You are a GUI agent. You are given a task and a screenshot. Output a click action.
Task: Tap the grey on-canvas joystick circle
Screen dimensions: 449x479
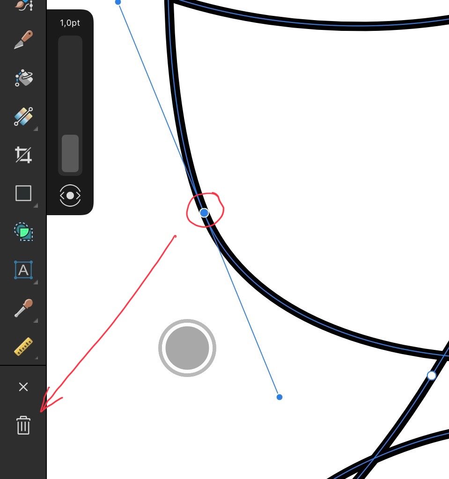[187, 348]
